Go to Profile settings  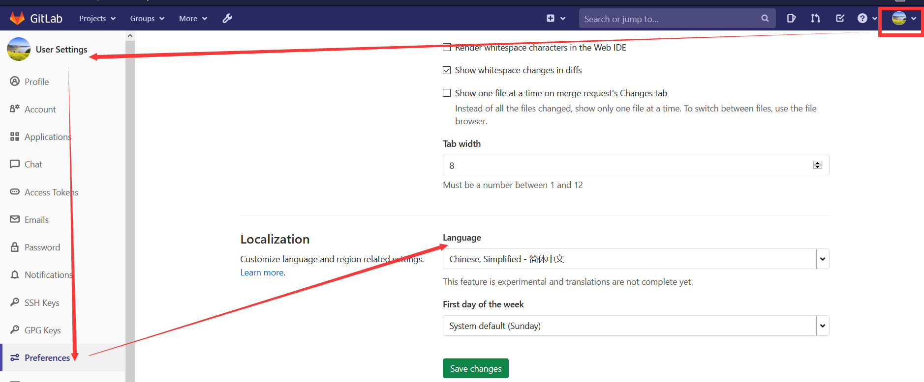pos(36,82)
